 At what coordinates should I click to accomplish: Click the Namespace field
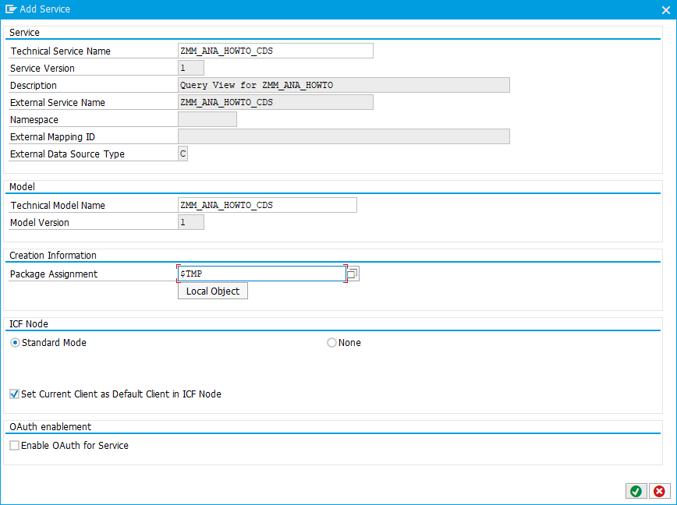coord(207,119)
